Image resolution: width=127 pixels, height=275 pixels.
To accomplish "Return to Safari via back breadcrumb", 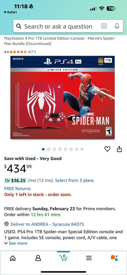I will [x=10, y=12].
